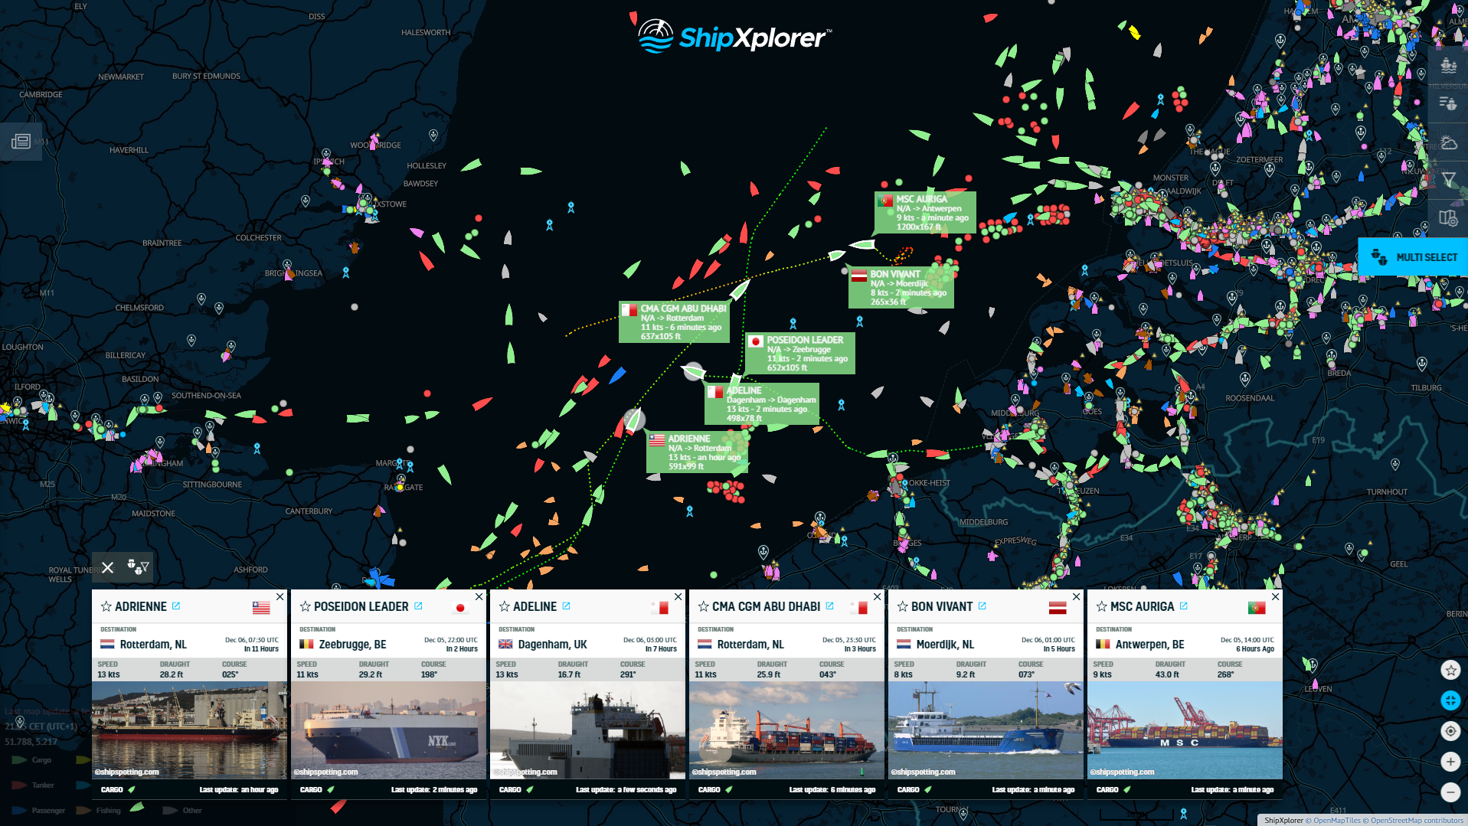Click the selected ADRIENNE ship marker circle
1468x826 pixels.
tap(633, 420)
